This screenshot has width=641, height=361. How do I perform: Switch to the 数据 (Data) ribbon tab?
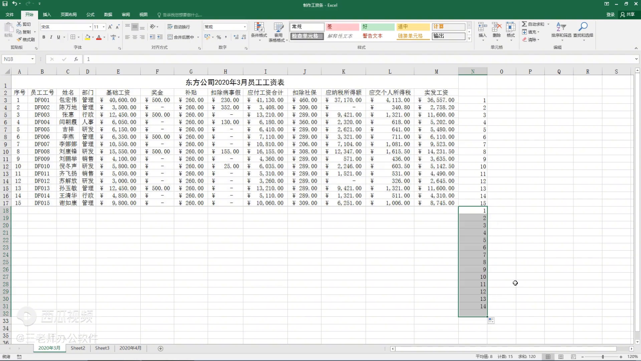point(108,15)
